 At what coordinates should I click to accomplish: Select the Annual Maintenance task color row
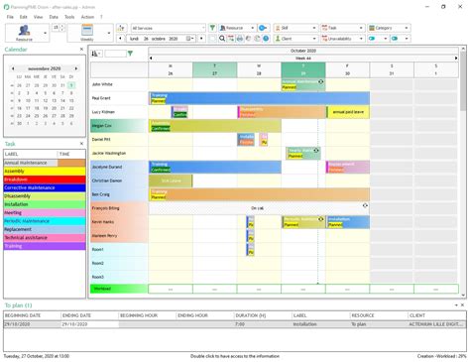coord(45,163)
